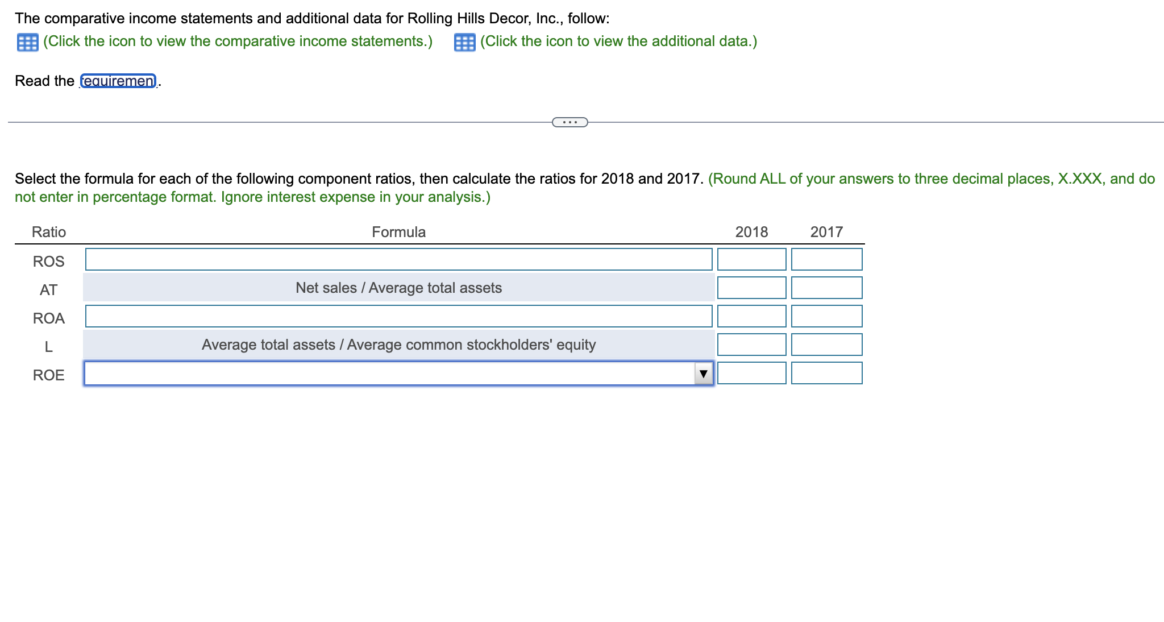Select the 2017 answer box for ROE
This screenshot has height=622, width=1164.
[826, 374]
